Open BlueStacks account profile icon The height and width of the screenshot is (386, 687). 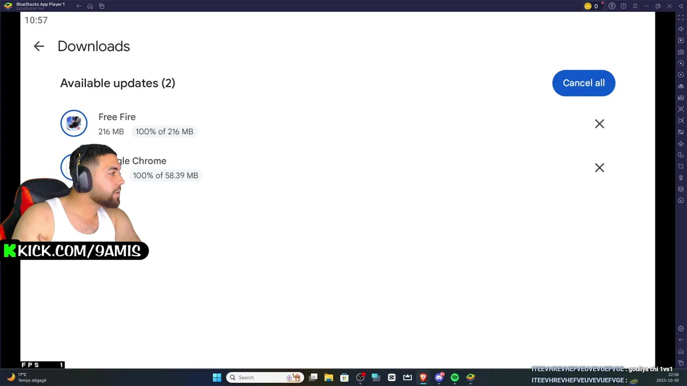click(x=612, y=6)
